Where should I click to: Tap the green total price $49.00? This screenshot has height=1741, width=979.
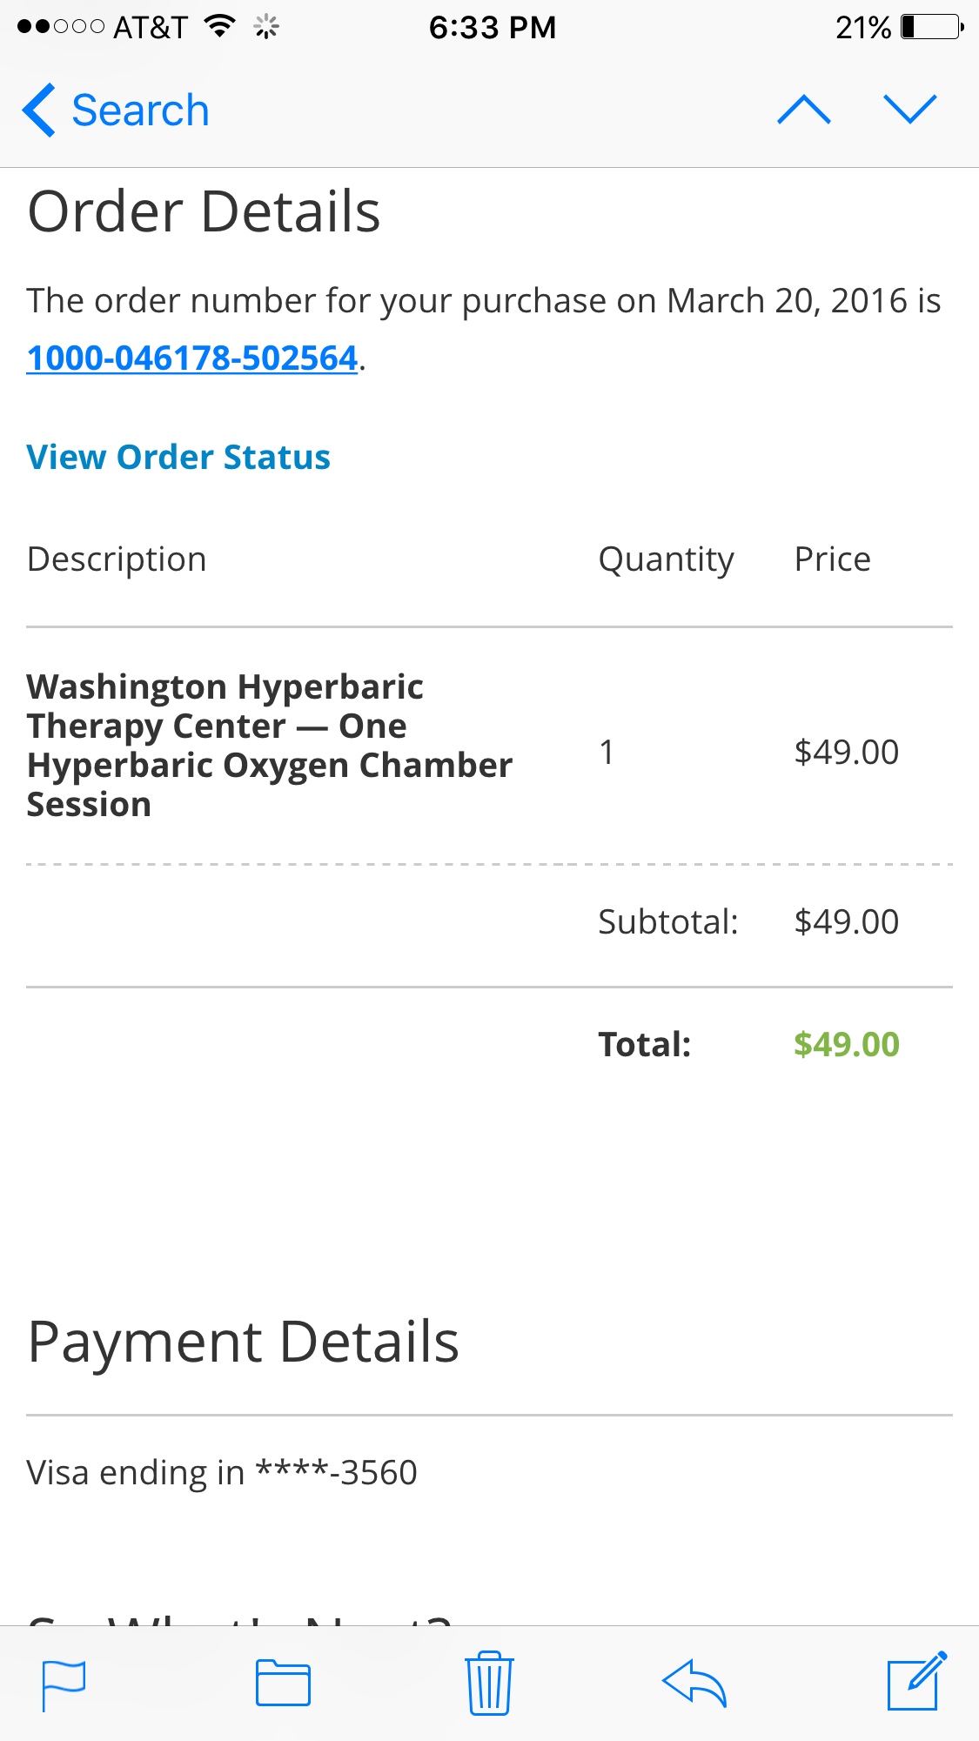click(x=846, y=1044)
